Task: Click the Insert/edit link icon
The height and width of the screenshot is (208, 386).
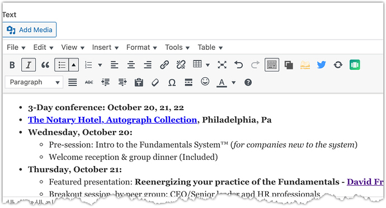Action: (164, 65)
